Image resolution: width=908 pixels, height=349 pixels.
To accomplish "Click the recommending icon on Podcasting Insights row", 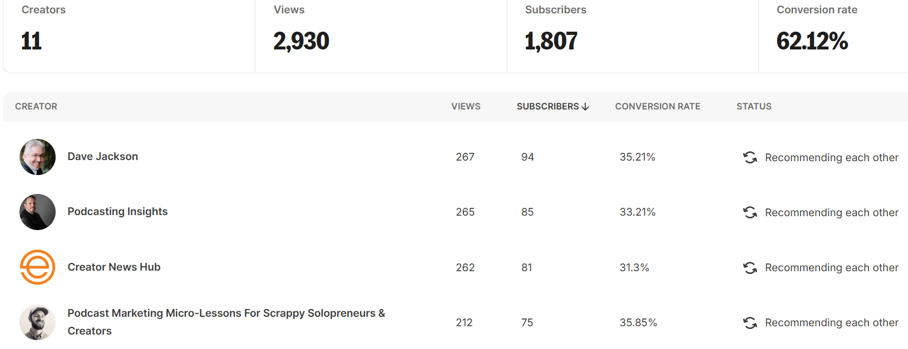I will 750,212.
